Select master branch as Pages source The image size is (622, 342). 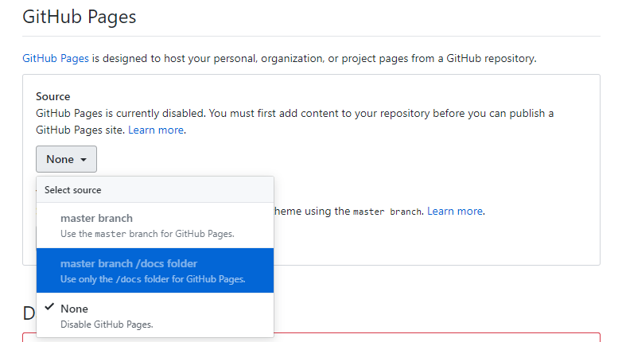(155, 225)
